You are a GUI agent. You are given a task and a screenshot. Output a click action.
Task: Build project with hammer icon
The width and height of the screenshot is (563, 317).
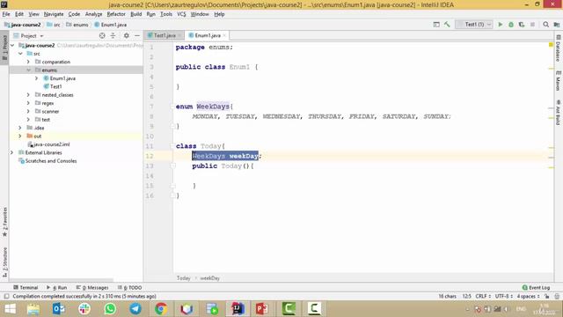447,25
